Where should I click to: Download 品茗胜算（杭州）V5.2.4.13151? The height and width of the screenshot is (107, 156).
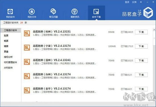(141, 32)
